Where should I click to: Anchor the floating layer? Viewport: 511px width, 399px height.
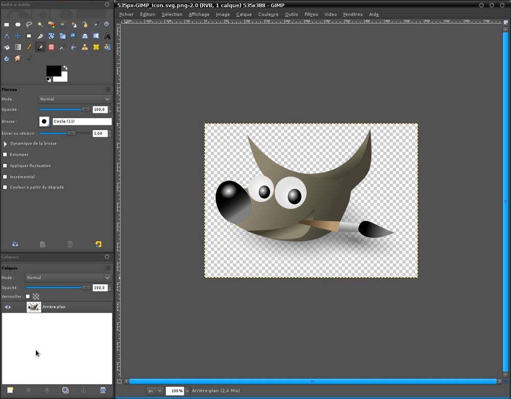pos(83,390)
